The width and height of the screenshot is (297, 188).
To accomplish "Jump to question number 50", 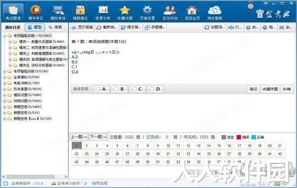I will click(148, 162).
